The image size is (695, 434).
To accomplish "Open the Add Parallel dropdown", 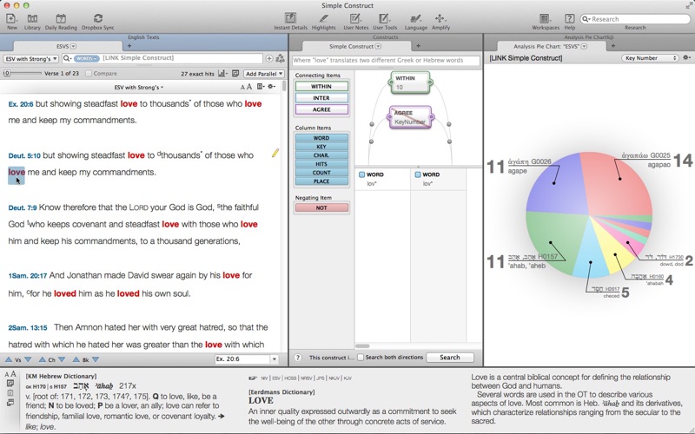I will [x=263, y=74].
